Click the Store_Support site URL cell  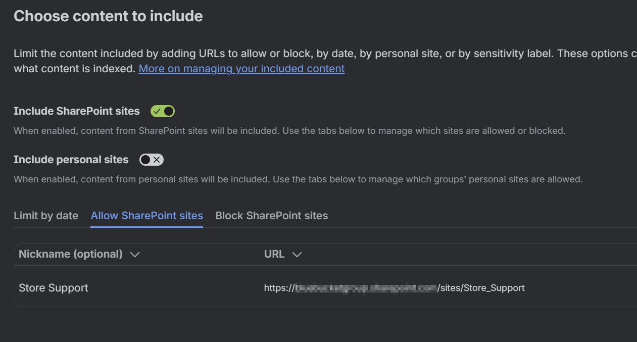point(395,288)
